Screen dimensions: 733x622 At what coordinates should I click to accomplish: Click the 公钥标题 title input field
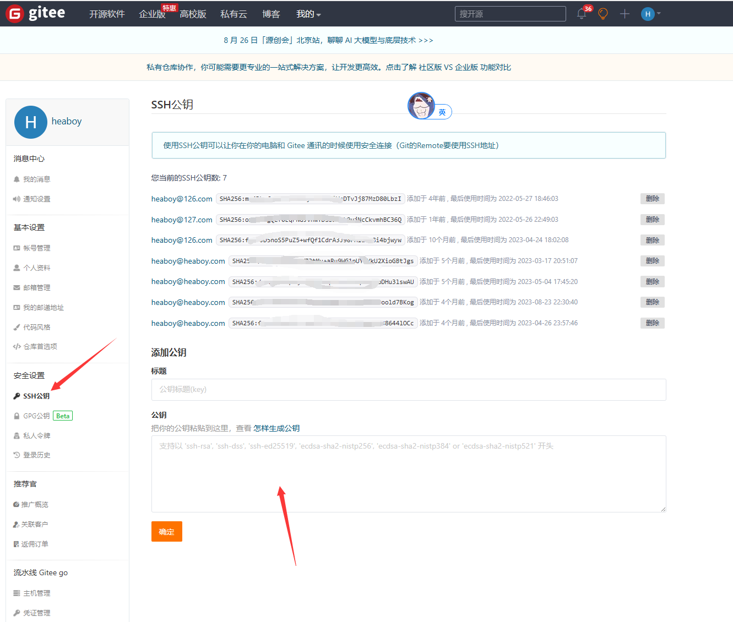pyautogui.click(x=408, y=390)
